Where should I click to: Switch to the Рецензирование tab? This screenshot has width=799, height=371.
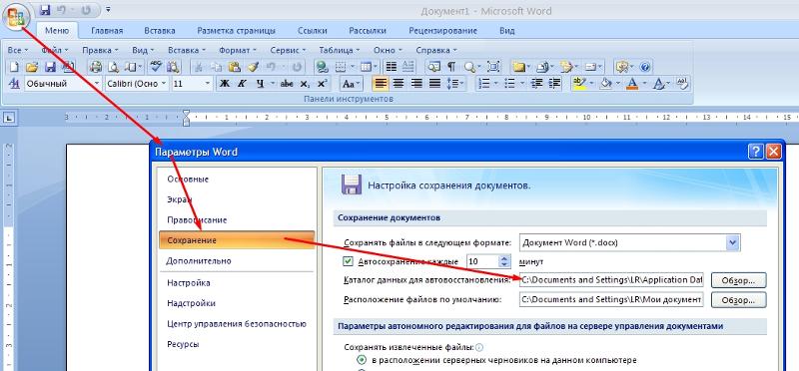[x=442, y=31]
